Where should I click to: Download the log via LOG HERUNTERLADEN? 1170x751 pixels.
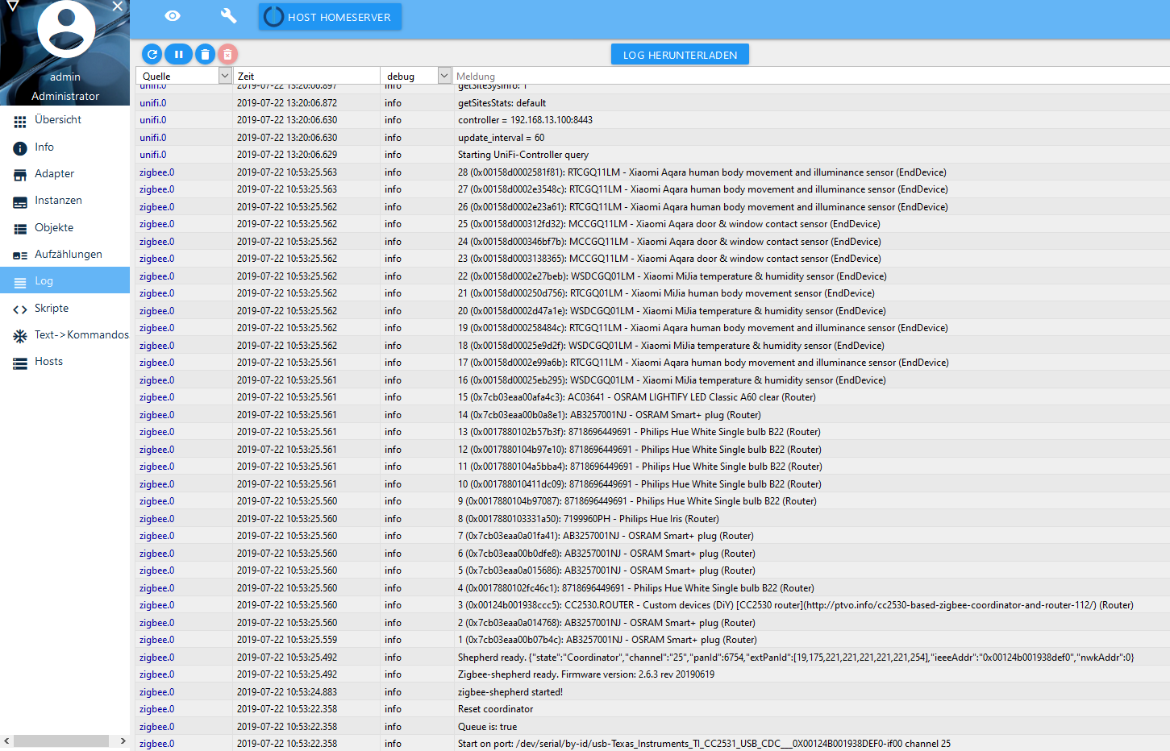(680, 55)
